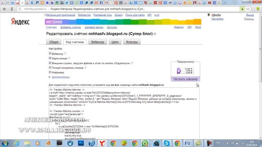
Task: Open Поиск для сайта link
Action: pyautogui.click(x=135, y=15)
